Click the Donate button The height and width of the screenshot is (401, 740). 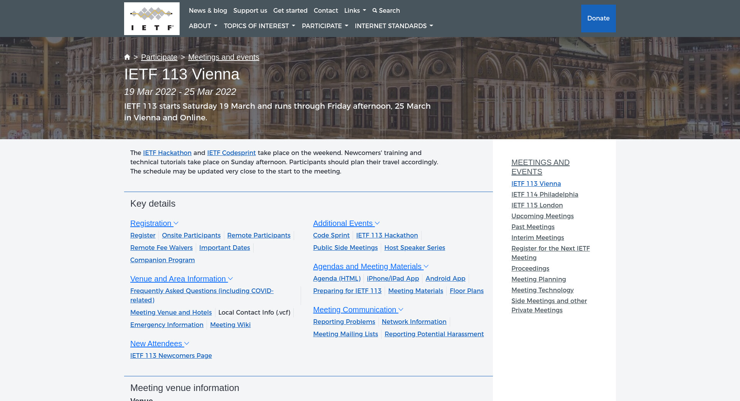(598, 18)
